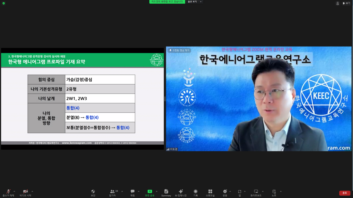Click the '나의 날개' header cell

pos(47,98)
